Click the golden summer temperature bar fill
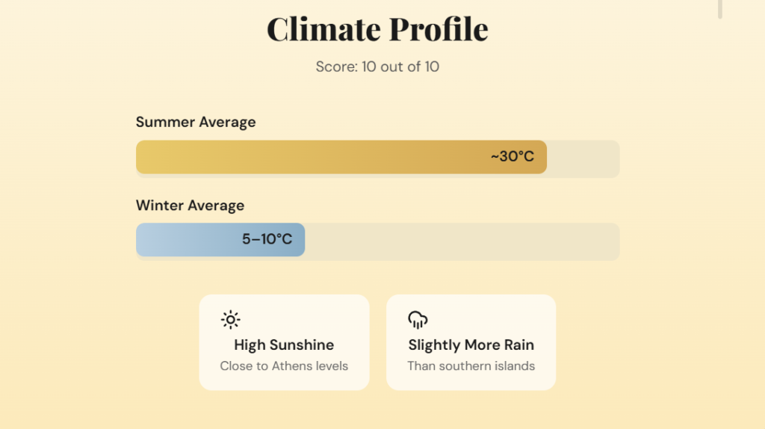 pyautogui.click(x=314, y=157)
